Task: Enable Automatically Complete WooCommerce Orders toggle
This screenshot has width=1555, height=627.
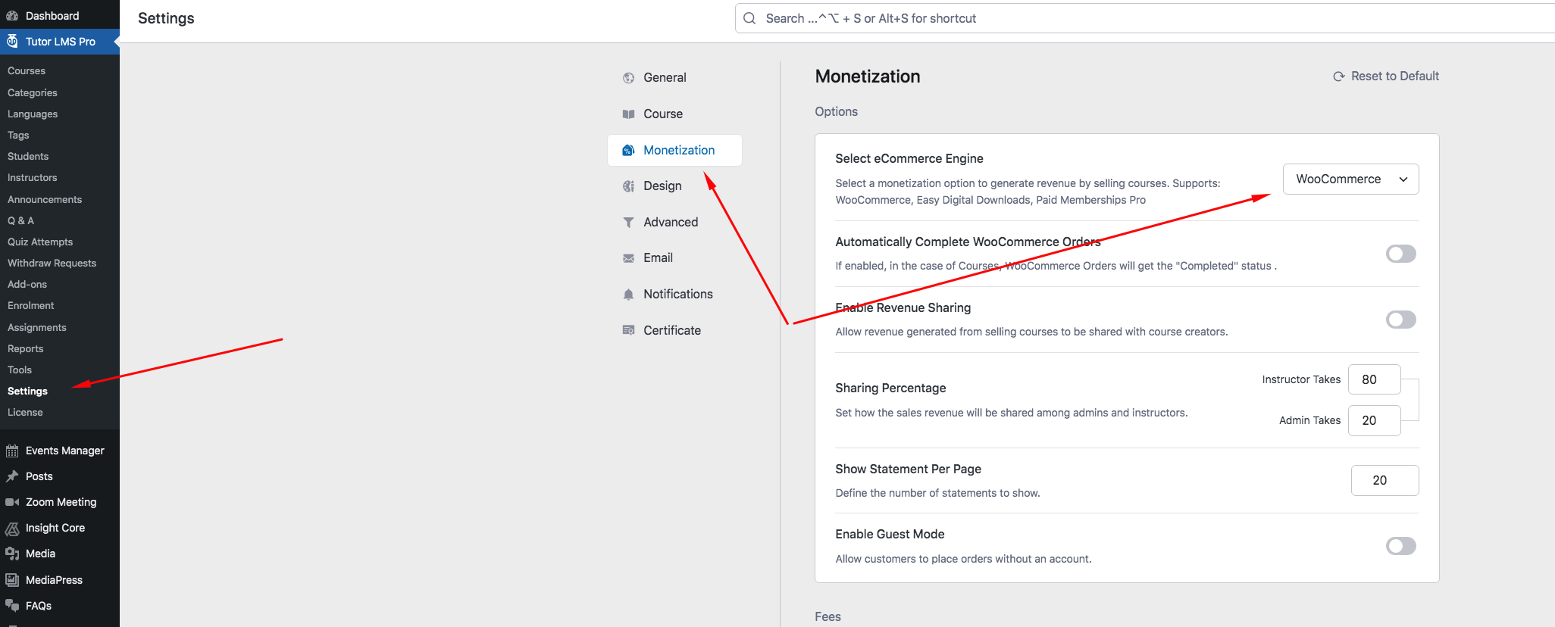Action: click(x=1401, y=254)
